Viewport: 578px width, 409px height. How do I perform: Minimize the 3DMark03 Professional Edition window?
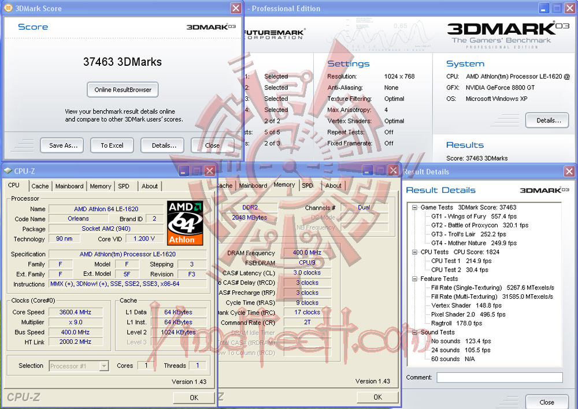544,8
